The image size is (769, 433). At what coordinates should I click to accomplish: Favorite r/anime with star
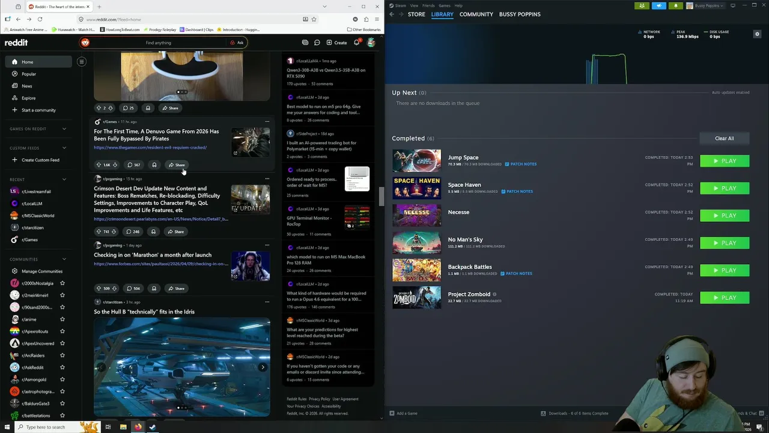click(x=62, y=319)
